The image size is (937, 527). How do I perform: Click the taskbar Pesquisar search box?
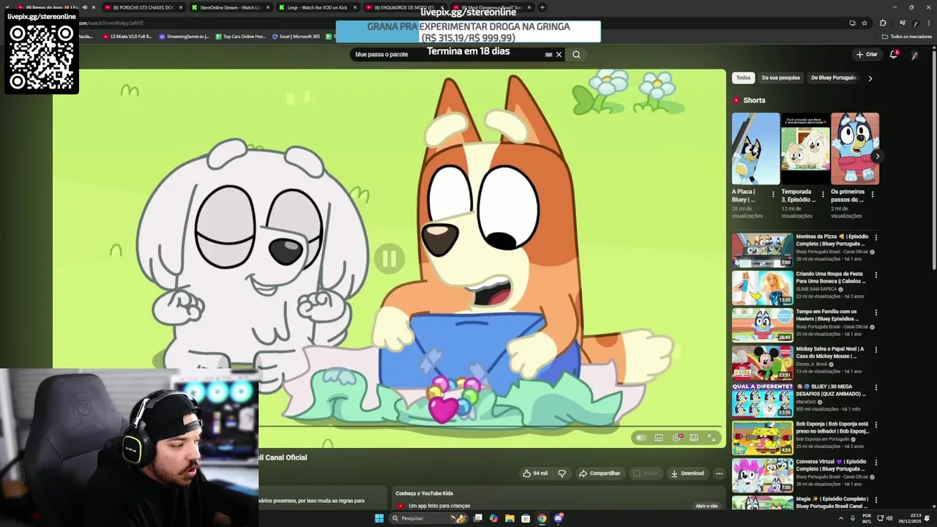click(428, 518)
